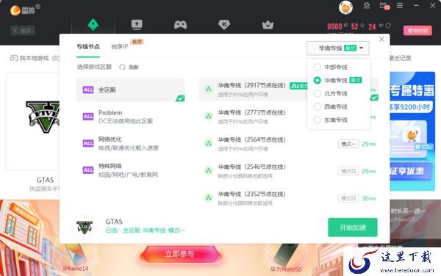Select the 网络优化 region entry
The height and width of the screenshot is (276, 441).
click(x=130, y=143)
